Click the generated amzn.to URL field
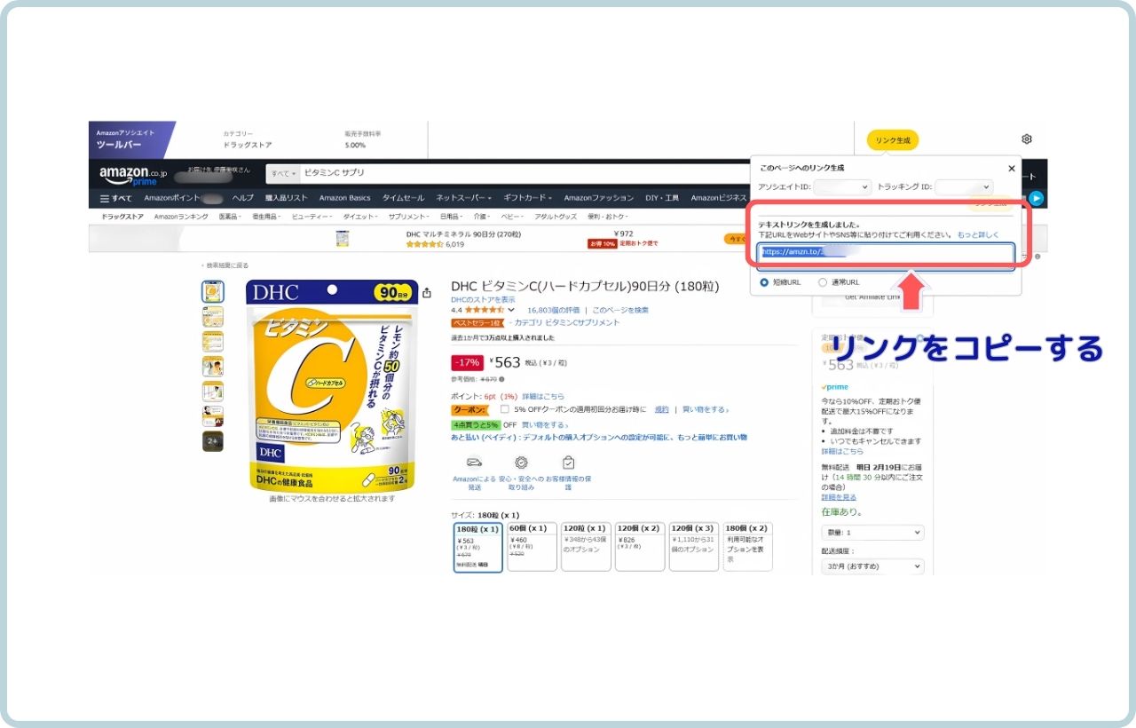This screenshot has height=728, width=1136. point(885,256)
